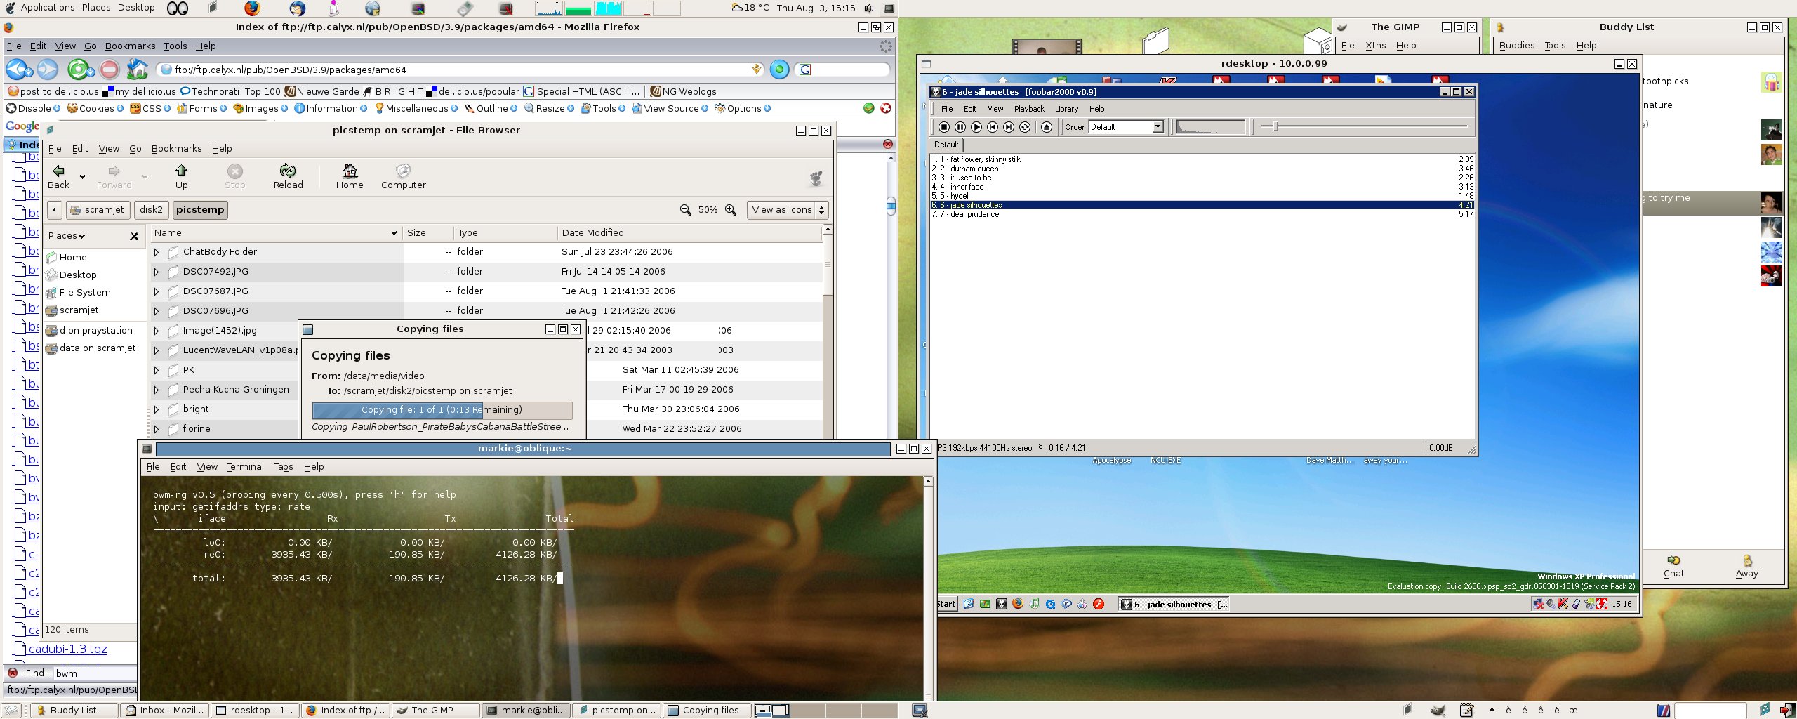This screenshot has height=719, width=1797.
Task: Click Back in the File Browser toolbar
Action: (x=59, y=176)
